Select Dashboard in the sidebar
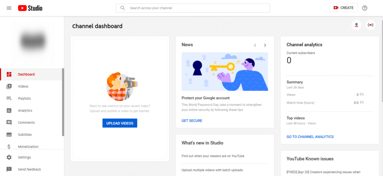 (31, 74)
